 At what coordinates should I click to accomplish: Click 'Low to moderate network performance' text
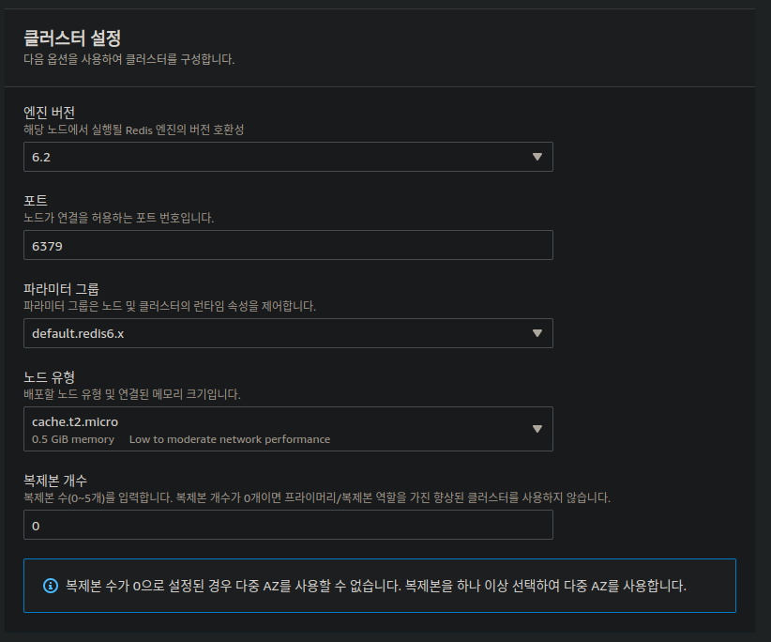click(230, 439)
